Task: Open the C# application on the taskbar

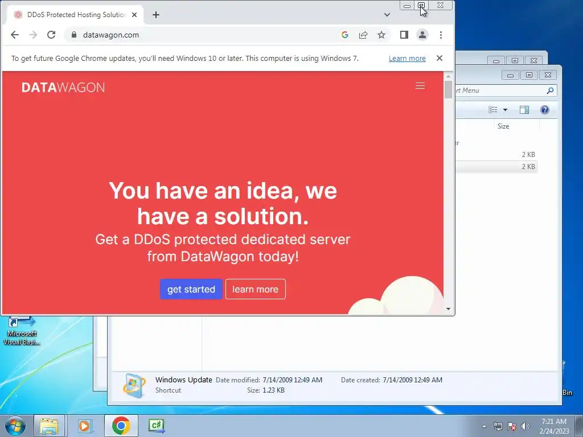Action: pos(157,426)
